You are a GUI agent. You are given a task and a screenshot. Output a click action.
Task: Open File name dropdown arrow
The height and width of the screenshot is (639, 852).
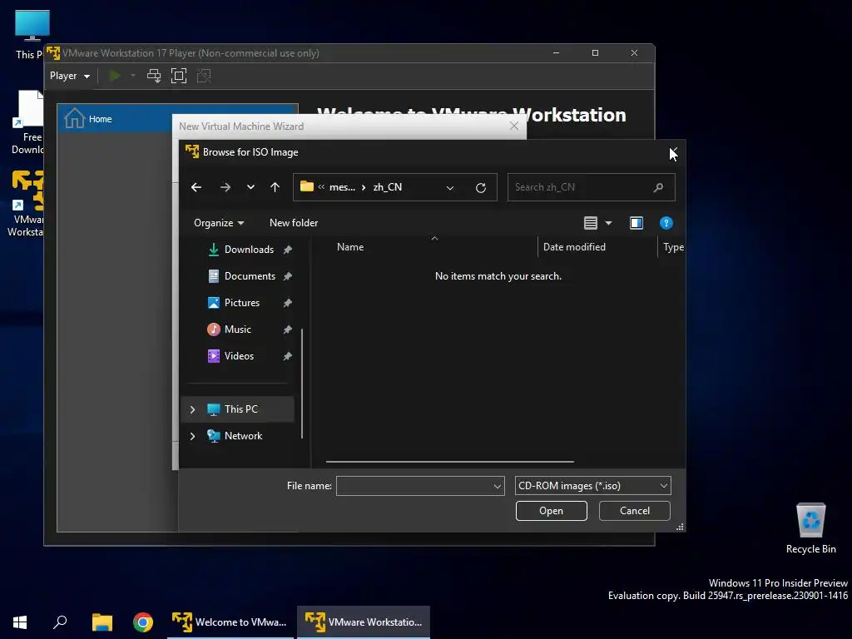click(x=498, y=486)
